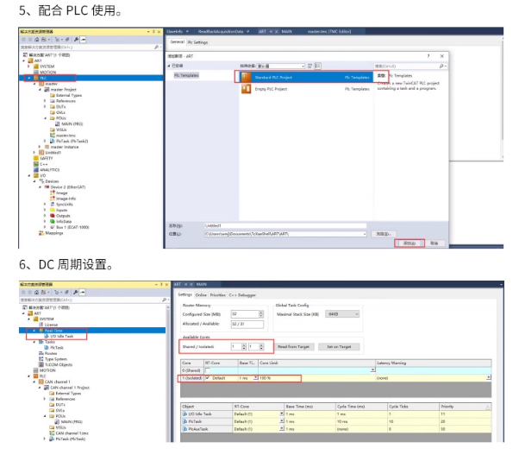Image resolution: width=519 pixels, height=461 pixels.
Task: Click the Device 2 (EtherCAT) icon
Action: tap(47, 187)
